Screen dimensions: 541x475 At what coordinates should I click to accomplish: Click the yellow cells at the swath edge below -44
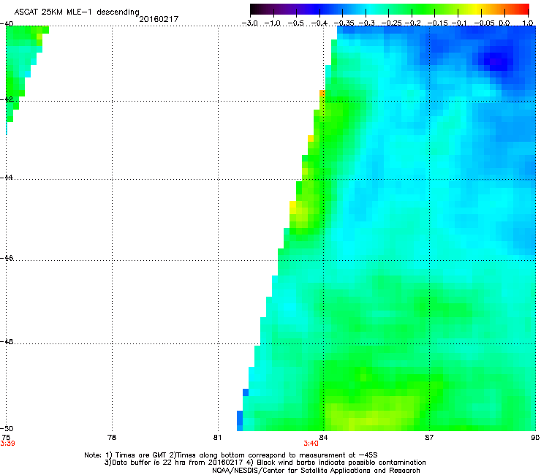click(x=292, y=208)
